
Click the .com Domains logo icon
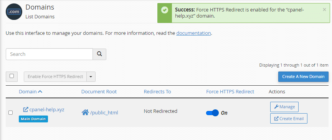click(x=14, y=11)
